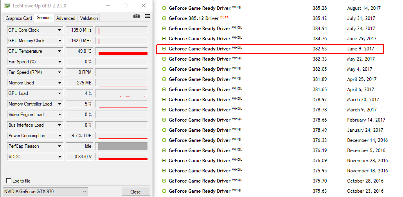Open the Video Engine Load dropdown
This screenshot has width=403, height=197.
tap(59, 114)
